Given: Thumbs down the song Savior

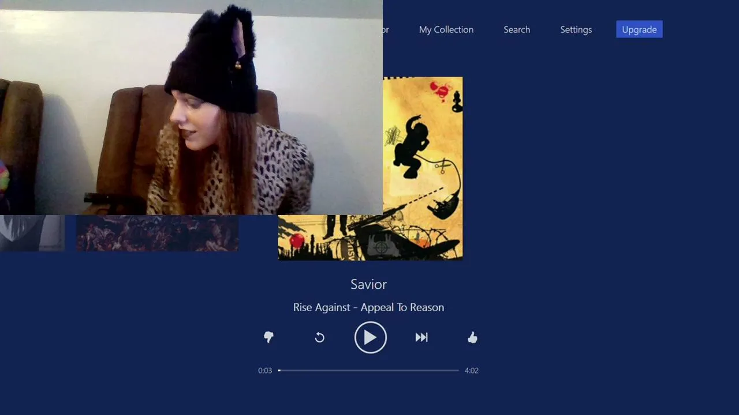Looking at the screenshot, I should [268, 337].
